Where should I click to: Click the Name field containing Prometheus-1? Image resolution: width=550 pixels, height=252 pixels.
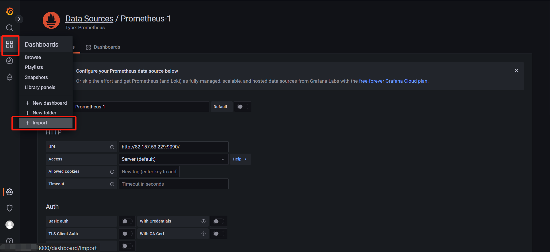[141, 107]
